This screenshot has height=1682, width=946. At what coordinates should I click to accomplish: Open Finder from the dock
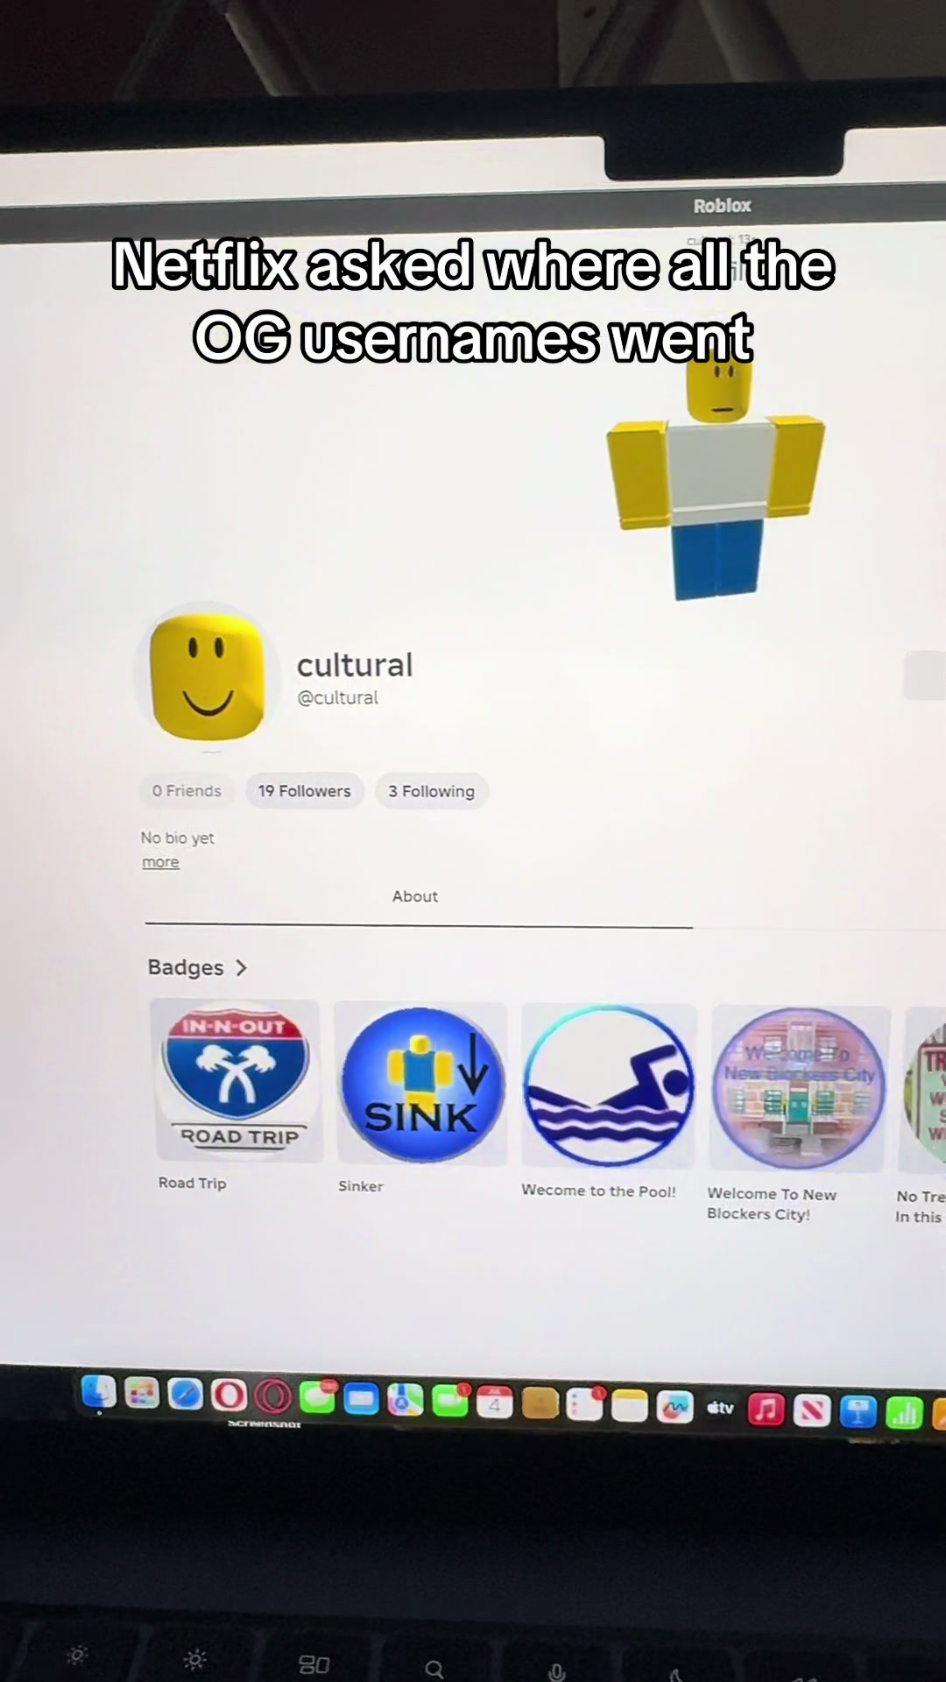click(99, 1392)
